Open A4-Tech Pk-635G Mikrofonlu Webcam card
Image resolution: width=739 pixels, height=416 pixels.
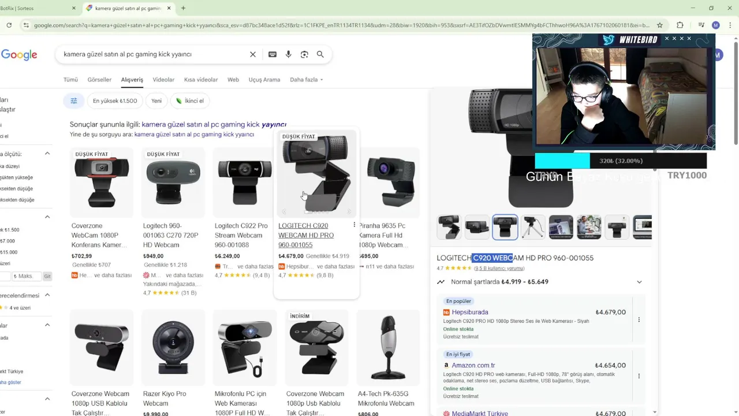(388, 363)
